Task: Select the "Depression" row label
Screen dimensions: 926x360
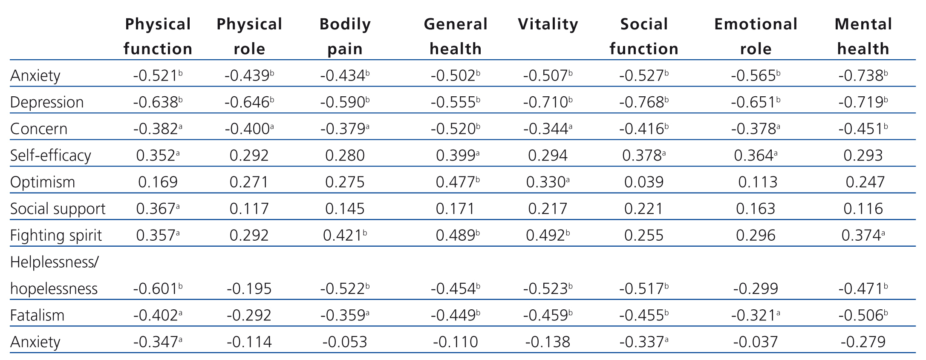Action: pyautogui.click(x=47, y=102)
